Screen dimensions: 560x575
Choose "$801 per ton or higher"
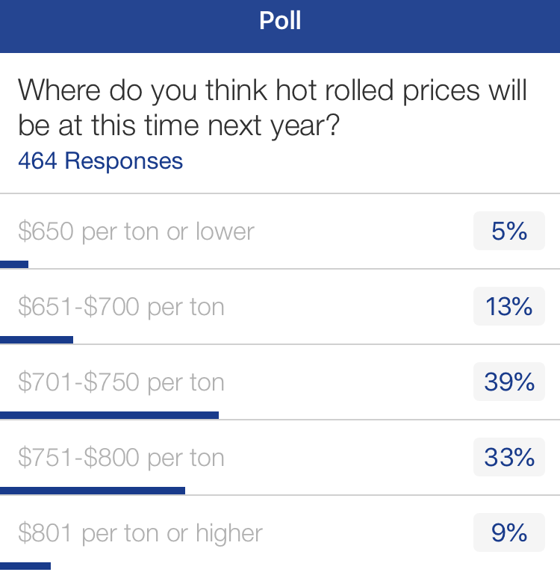point(140,533)
